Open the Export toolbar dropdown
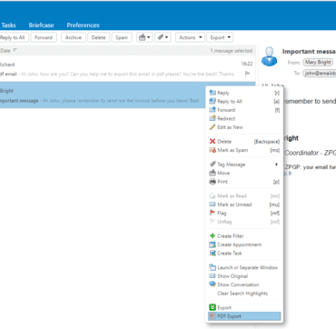This screenshot has height=329, width=336. click(220, 37)
